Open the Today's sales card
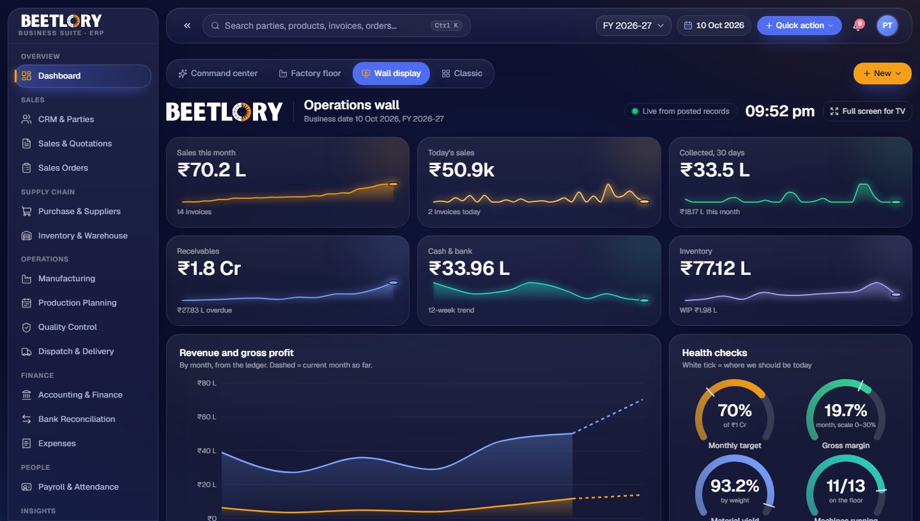Image resolution: width=920 pixels, height=521 pixels. pyautogui.click(x=539, y=182)
